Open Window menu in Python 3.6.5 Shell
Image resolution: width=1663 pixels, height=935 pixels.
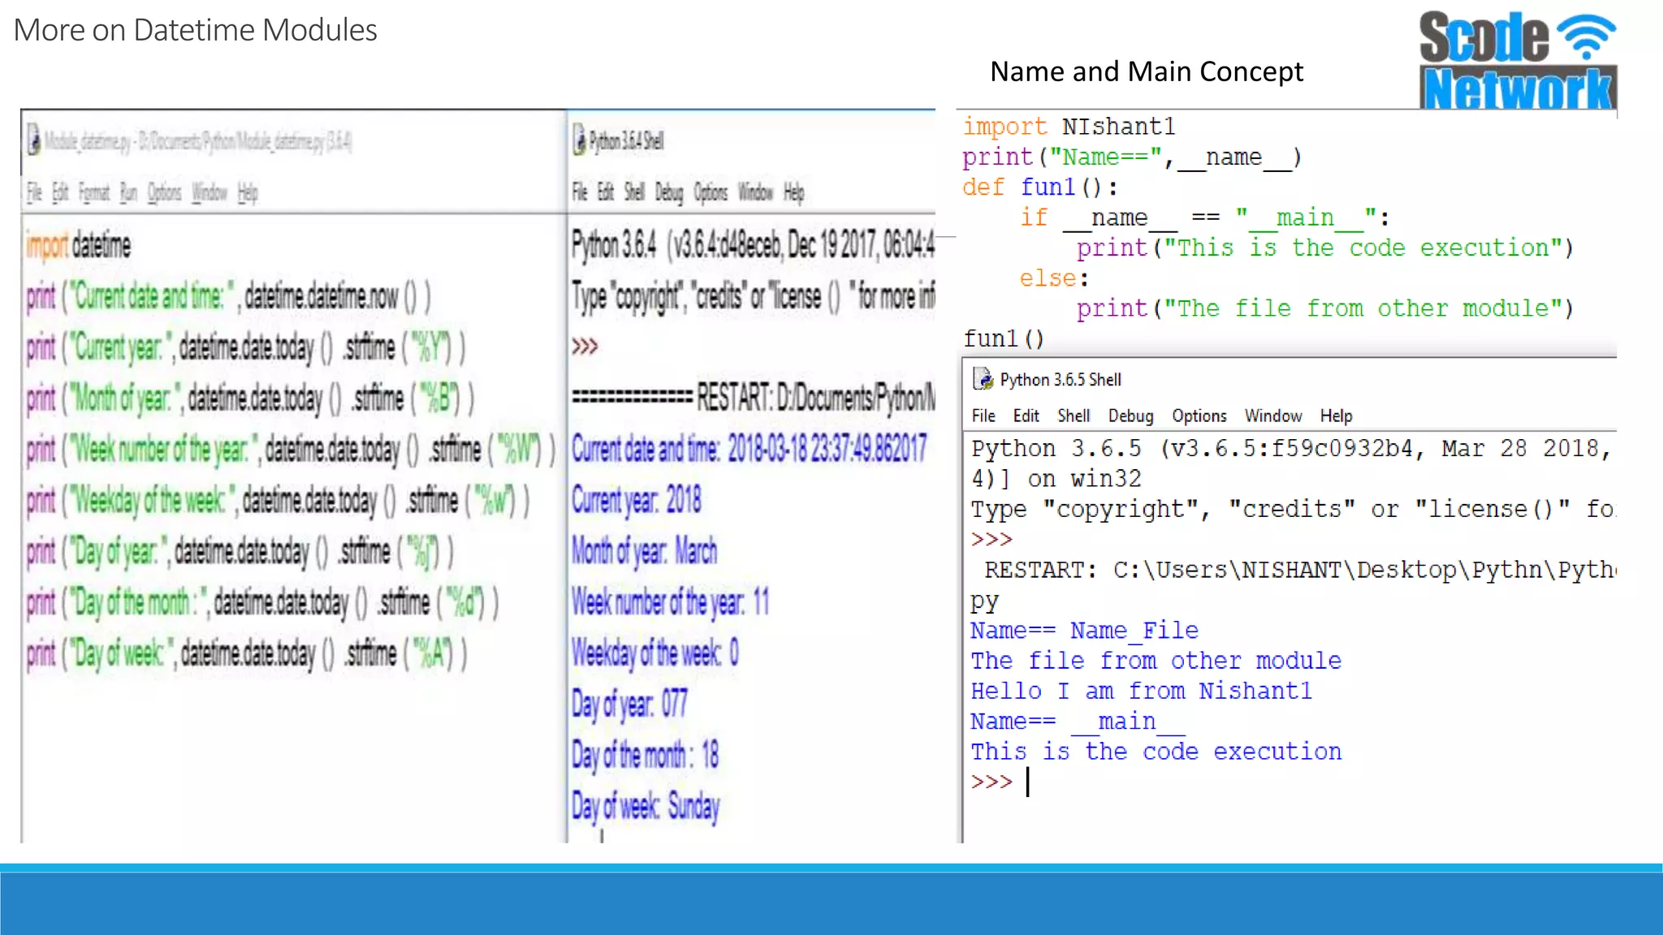[x=1273, y=416]
